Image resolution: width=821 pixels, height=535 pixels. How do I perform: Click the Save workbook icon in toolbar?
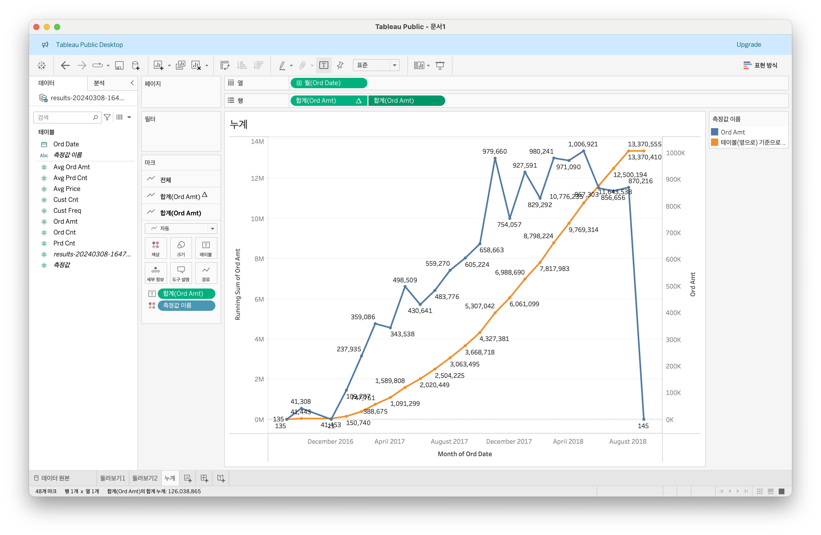(x=119, y=66)
